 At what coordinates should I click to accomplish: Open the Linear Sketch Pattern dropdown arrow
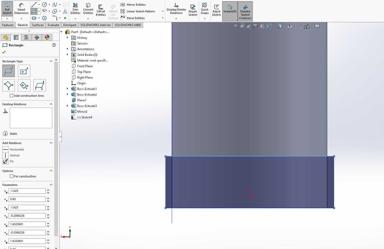(163, 11)
